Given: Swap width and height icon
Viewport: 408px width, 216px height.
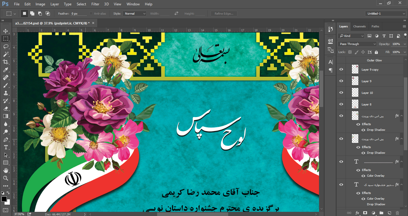Looking at the screenshot, I should point(177,13).
